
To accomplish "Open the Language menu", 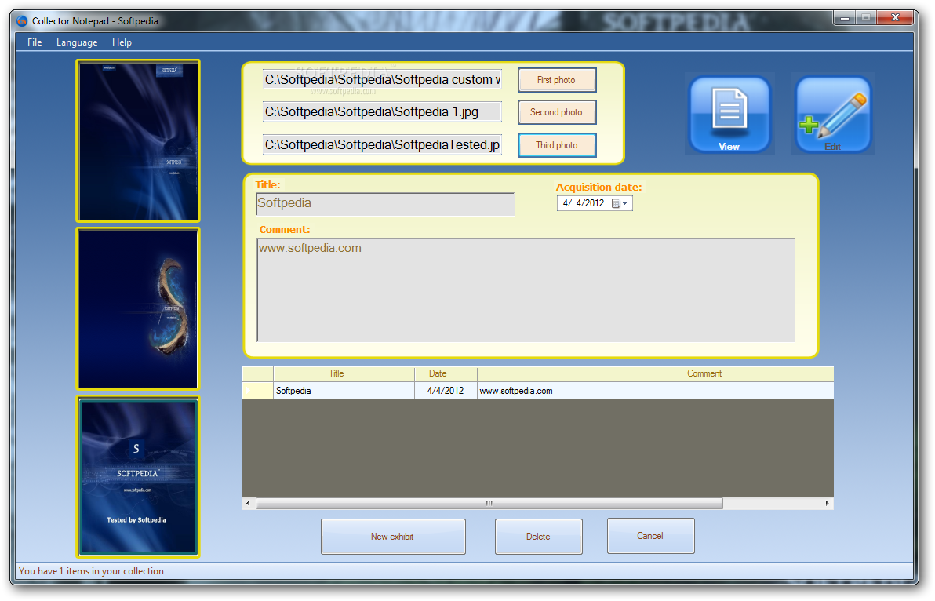I will click(77, 42).
